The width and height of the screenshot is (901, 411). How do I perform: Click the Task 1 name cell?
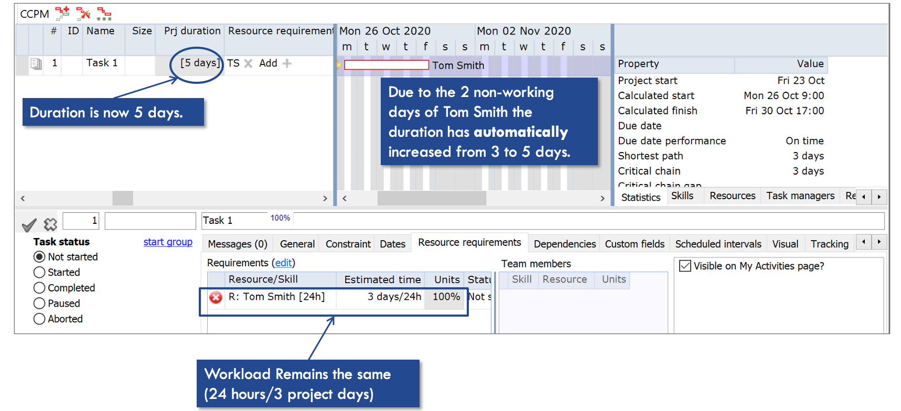pyautogui.click(x=103, y=63)
